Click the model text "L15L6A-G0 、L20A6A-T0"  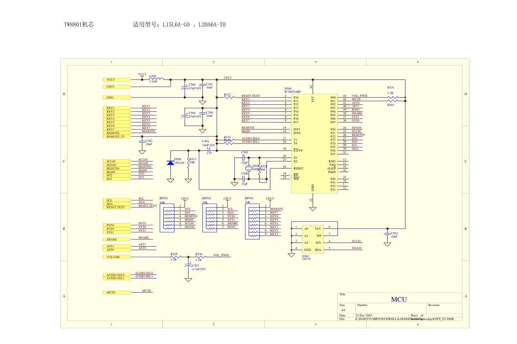click(x=194, y=24)
